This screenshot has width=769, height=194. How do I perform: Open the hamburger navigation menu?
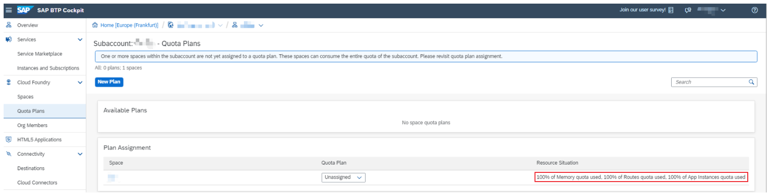tap(8, 10)
